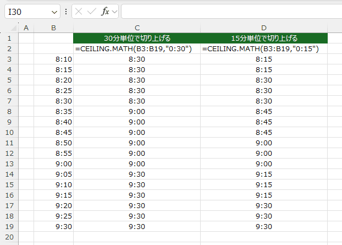The height and width of the screenshot is (245, 342).
Task: Click the three-dot name box resize handle
Action: click(66, 12)
